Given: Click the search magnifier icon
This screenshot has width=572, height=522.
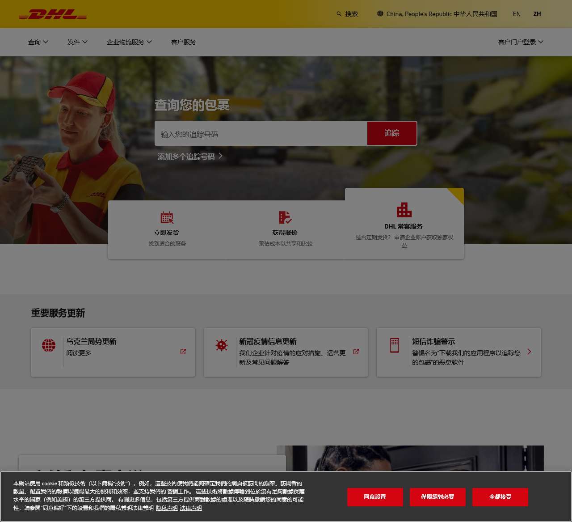Looking at the screenshot, I should click(x=339, y=14).
